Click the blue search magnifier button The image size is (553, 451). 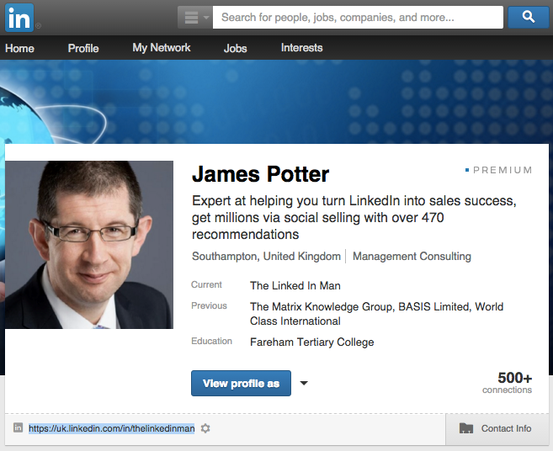(529, 17)
